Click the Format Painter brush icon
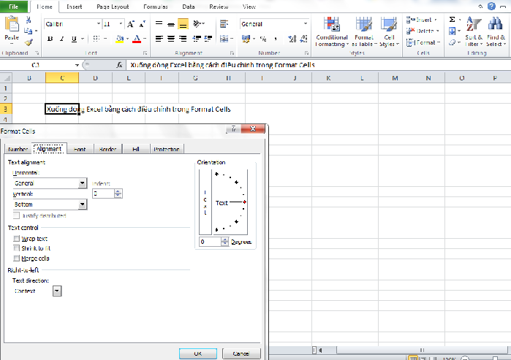The image size is (511, 360). tap(29, 42)
